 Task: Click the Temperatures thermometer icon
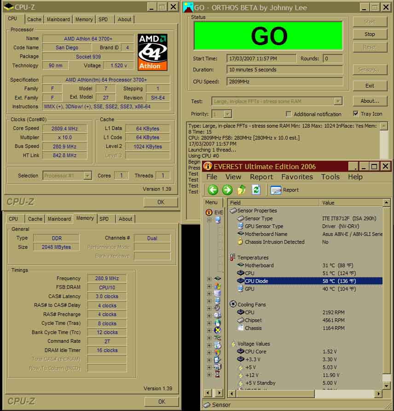pyautogui.click(x=232, y=258)
